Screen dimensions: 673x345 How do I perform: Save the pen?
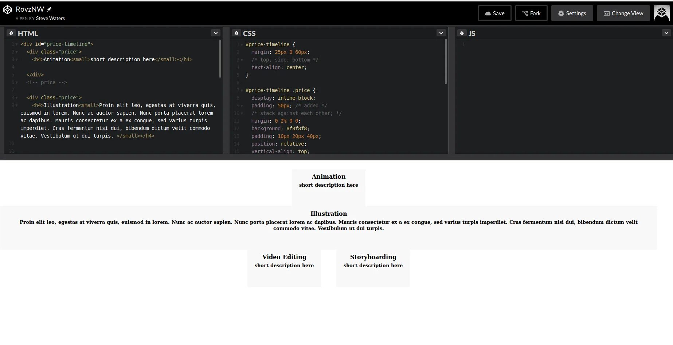click(494, 13)
